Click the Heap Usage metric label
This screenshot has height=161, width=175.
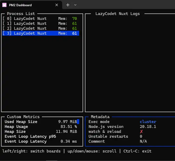pos(16,127)
